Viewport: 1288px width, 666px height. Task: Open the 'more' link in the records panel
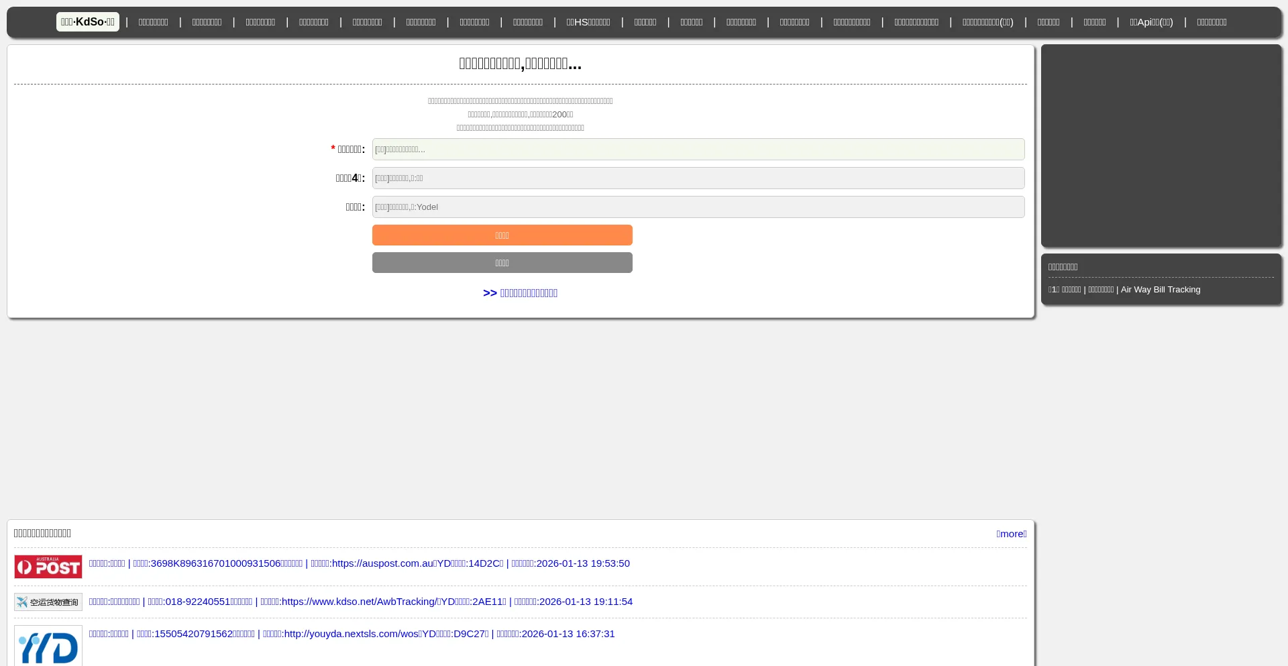pyautogui.click(x=1011, y=533)
